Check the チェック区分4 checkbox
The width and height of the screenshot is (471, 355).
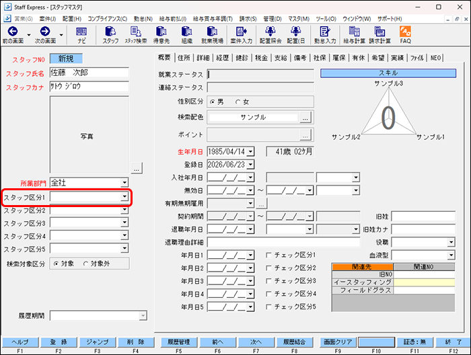[x=269, y=294]
